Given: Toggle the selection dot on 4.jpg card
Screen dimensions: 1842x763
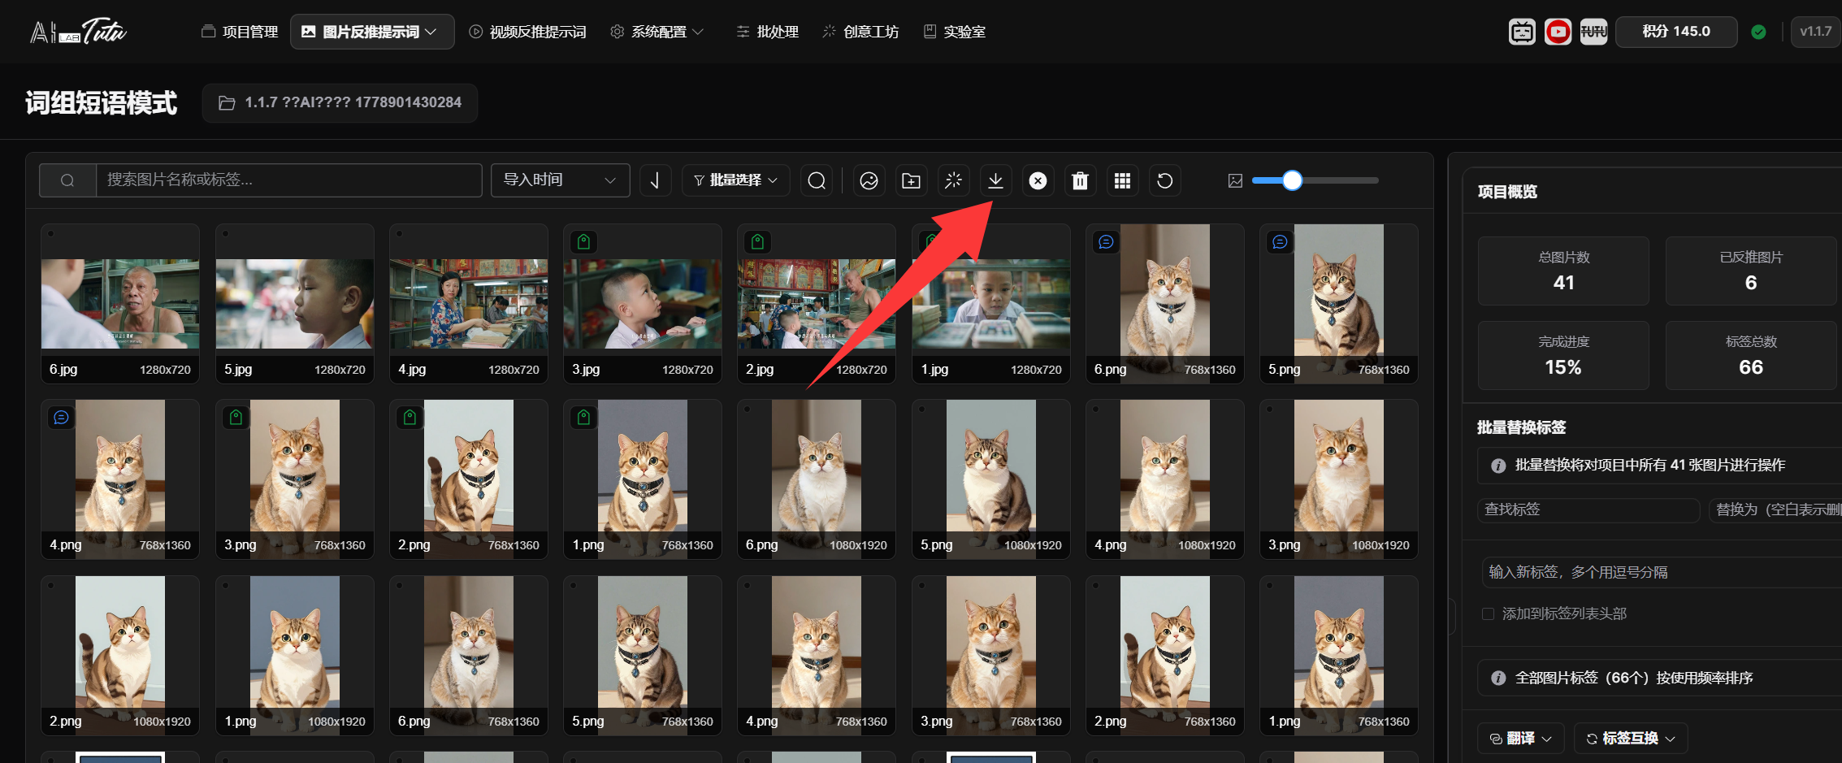Looking at the screenshot, I should coord(399,234).
